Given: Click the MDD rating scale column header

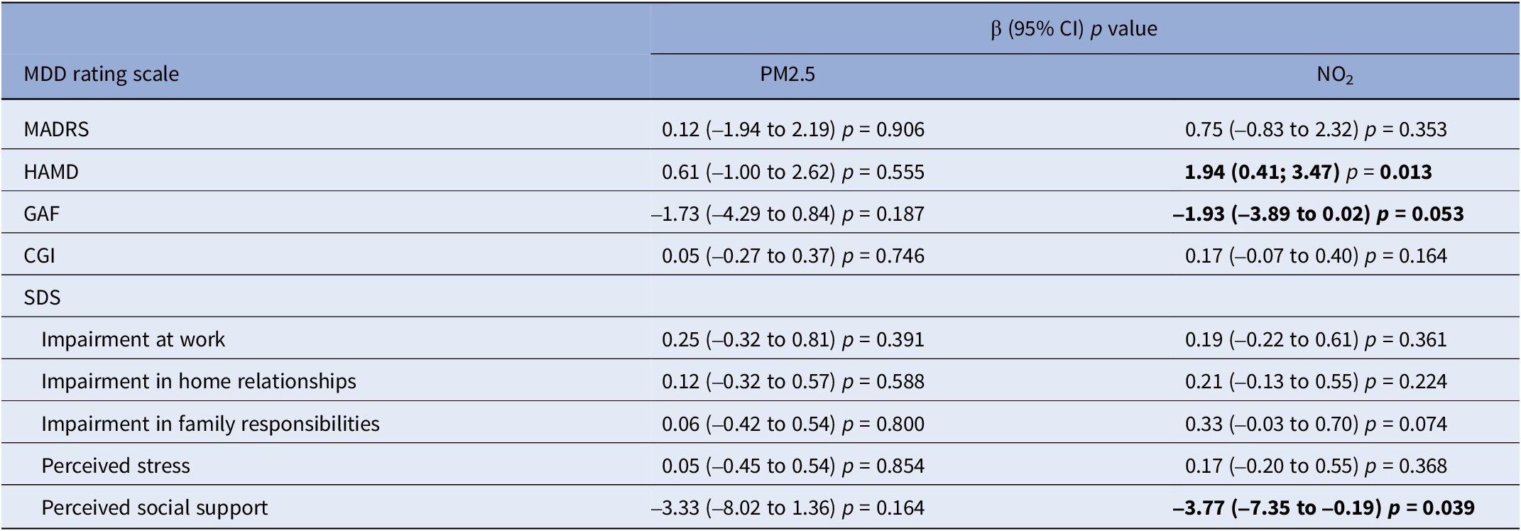Looking at the screenshot, I should click(101, 74).
